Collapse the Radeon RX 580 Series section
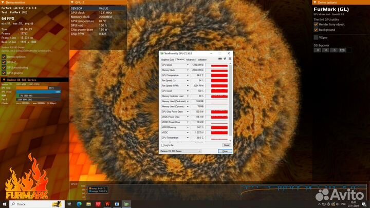The width and height of the screenshot is (370, 208). [4, 80]
